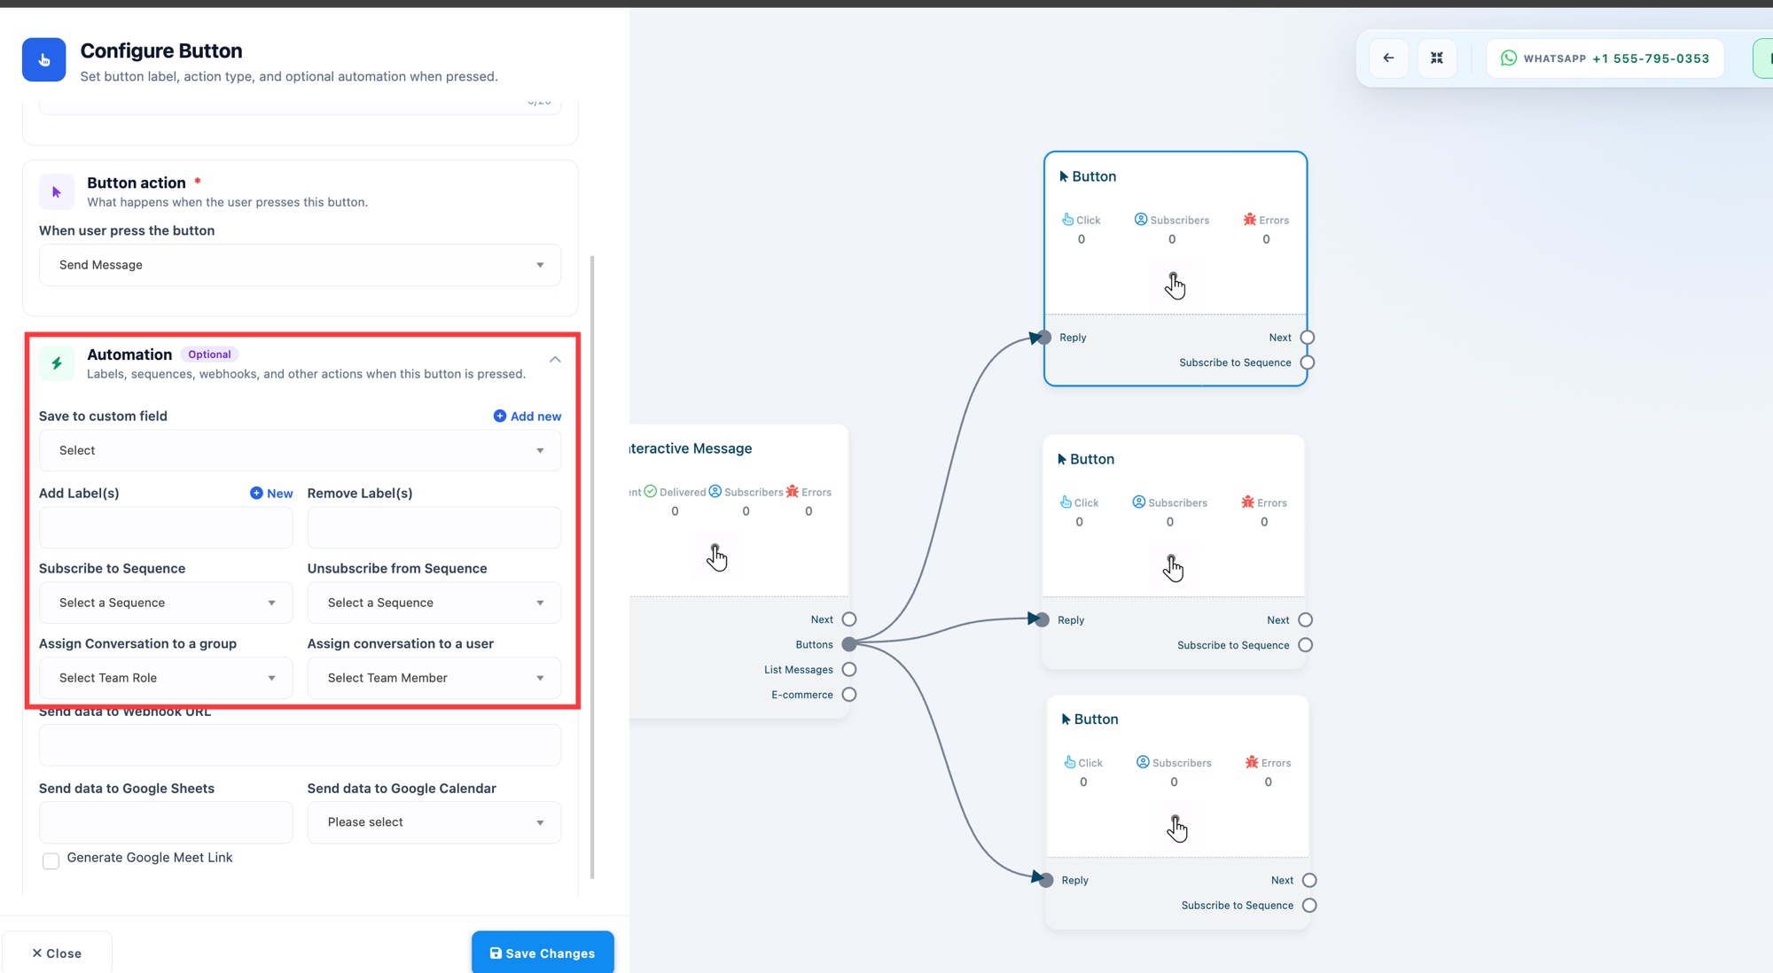Viewport: 1773px width, 973px height.
Task: Click the hand pointer icon in bottom Button node
Action: (x=1176, y=829)
